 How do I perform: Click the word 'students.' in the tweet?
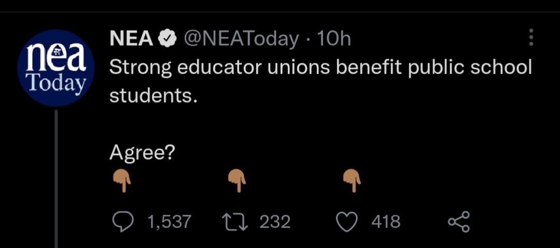tap(153, 97)
